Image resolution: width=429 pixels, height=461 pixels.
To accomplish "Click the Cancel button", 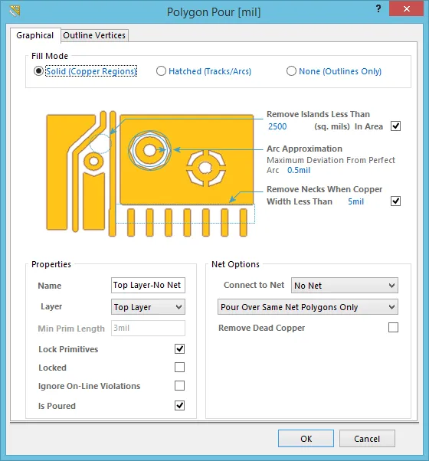I will [367, 439].
